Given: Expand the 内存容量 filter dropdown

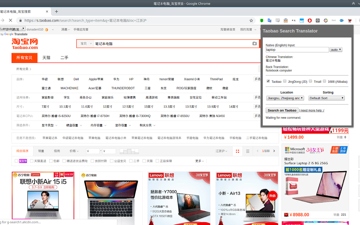Looking at the screenshot, I should [x=98, y=125].
